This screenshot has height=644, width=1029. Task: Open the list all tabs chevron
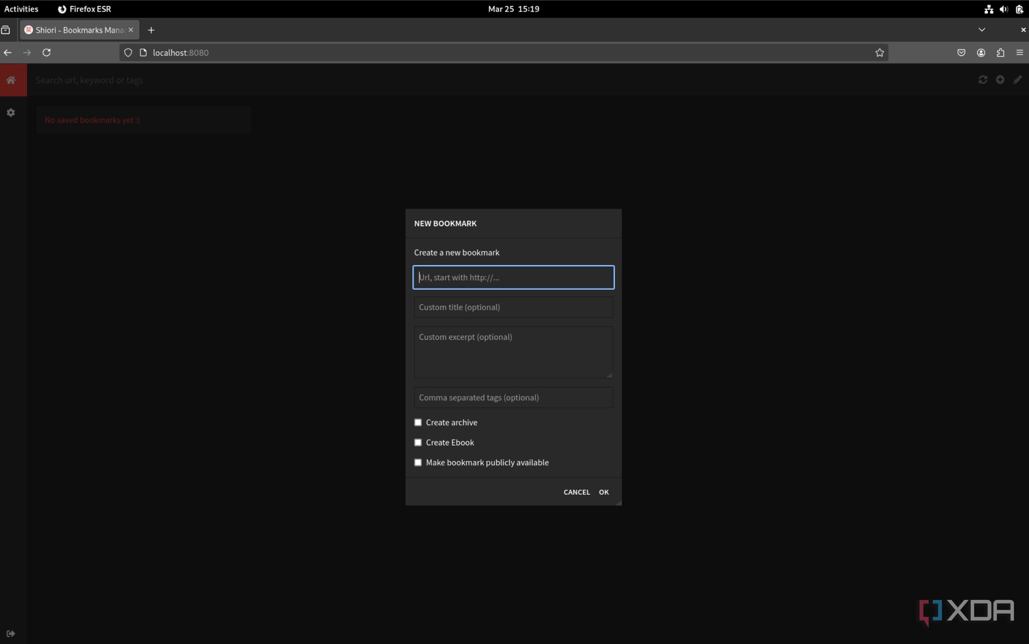[x=982, y=30]
